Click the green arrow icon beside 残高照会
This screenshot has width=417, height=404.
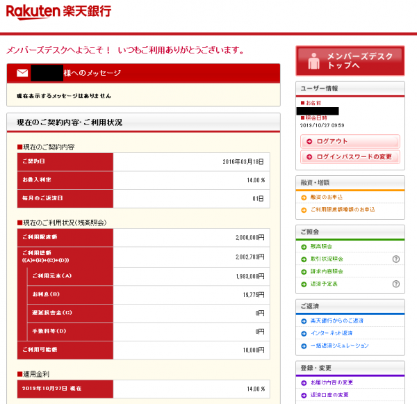304,247
